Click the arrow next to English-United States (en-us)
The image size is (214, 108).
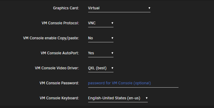(x=147, y=98)
